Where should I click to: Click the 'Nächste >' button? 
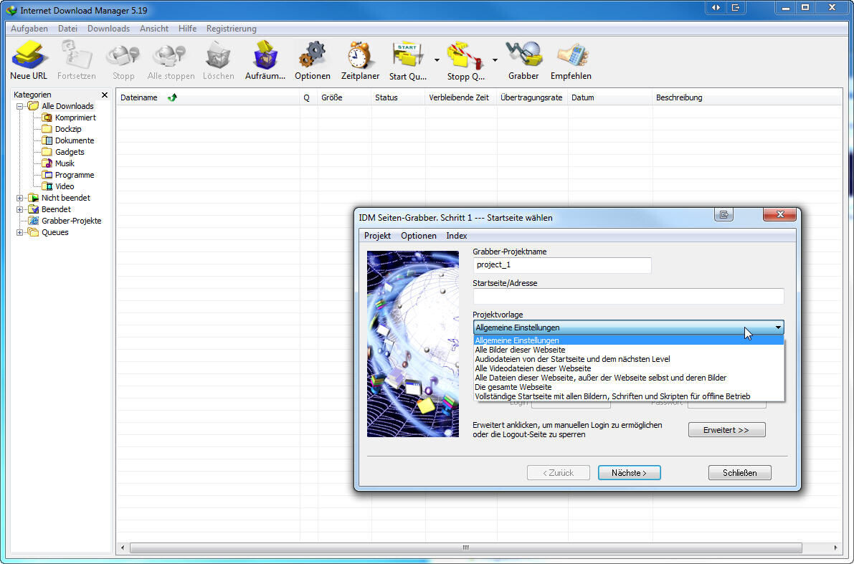(x=629, y=472)
